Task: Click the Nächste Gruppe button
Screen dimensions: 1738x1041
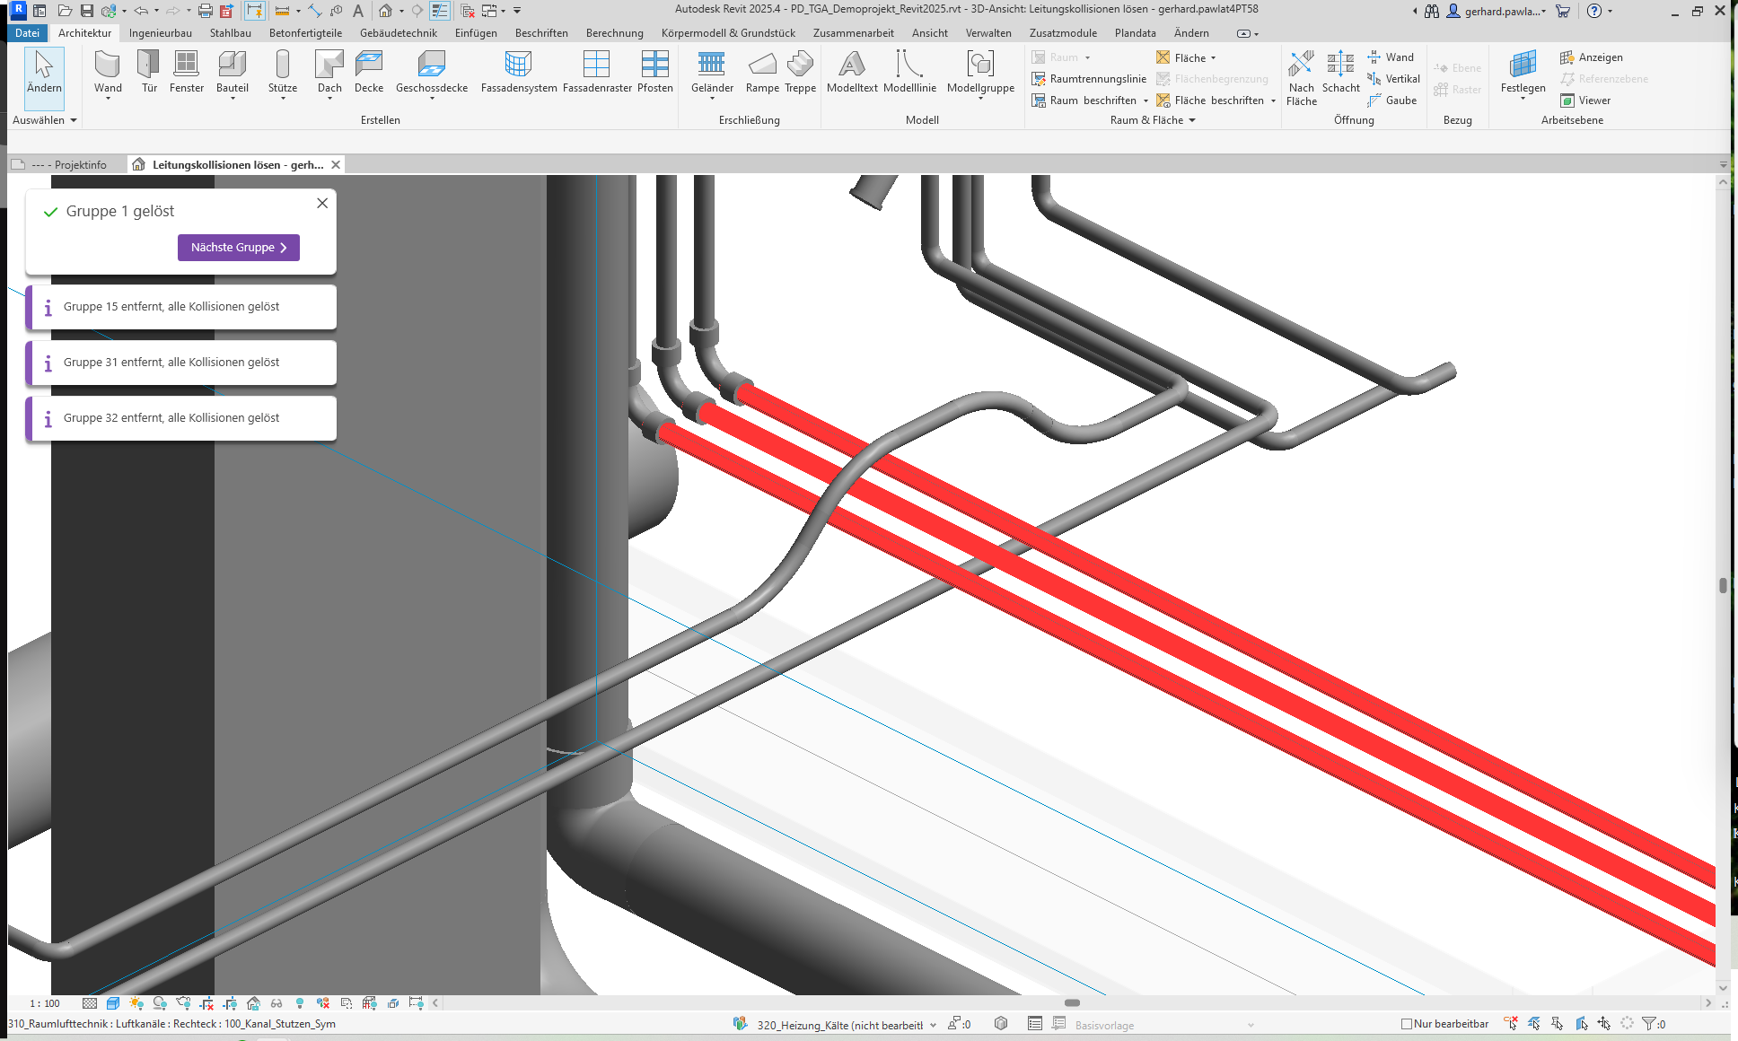Action: (239, 248)
